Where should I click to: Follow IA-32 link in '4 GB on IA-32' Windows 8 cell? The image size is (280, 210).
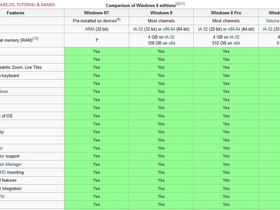click(170, 37)
